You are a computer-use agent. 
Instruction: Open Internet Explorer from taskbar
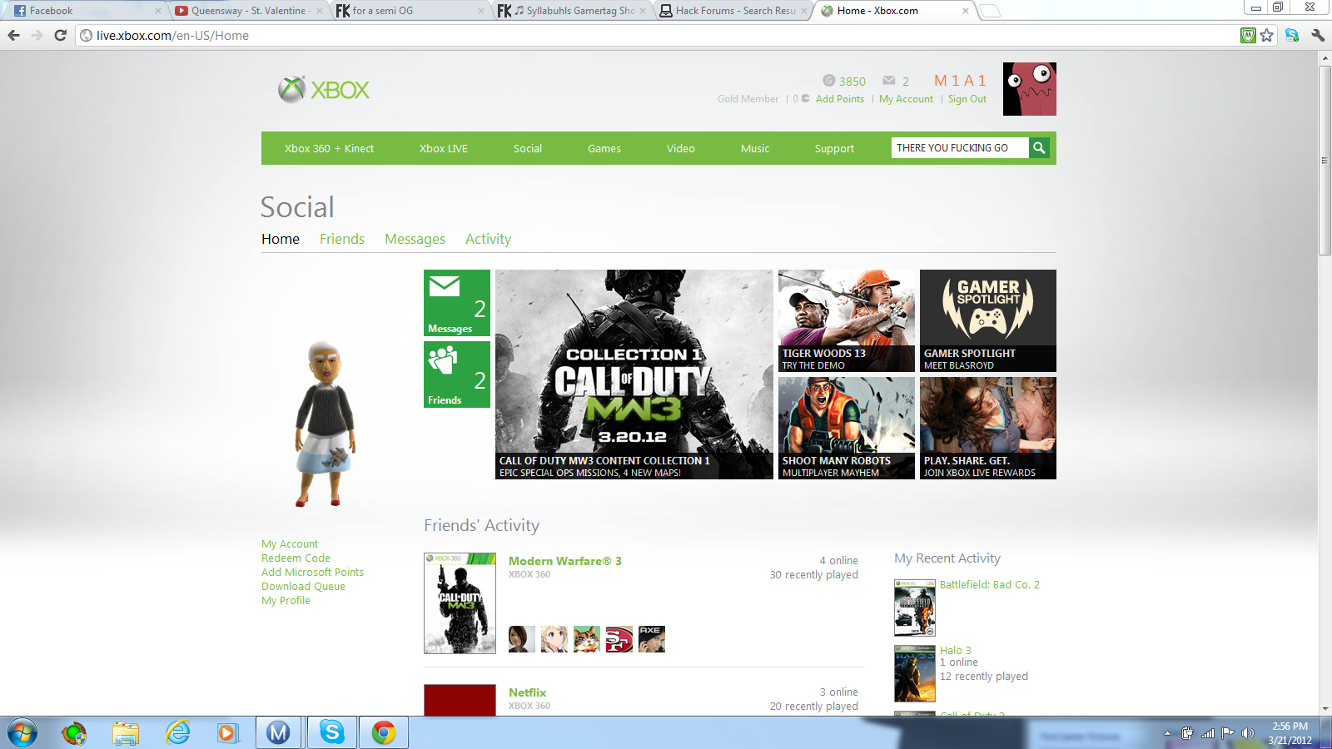[x=177, y=733]
